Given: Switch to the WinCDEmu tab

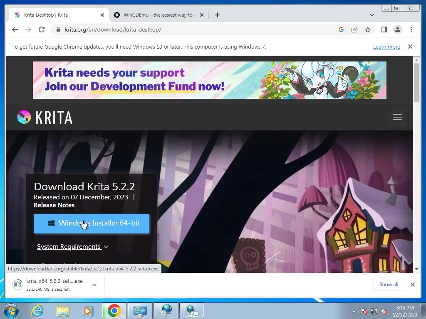Looking at the screenshot, I should (159, 15).
